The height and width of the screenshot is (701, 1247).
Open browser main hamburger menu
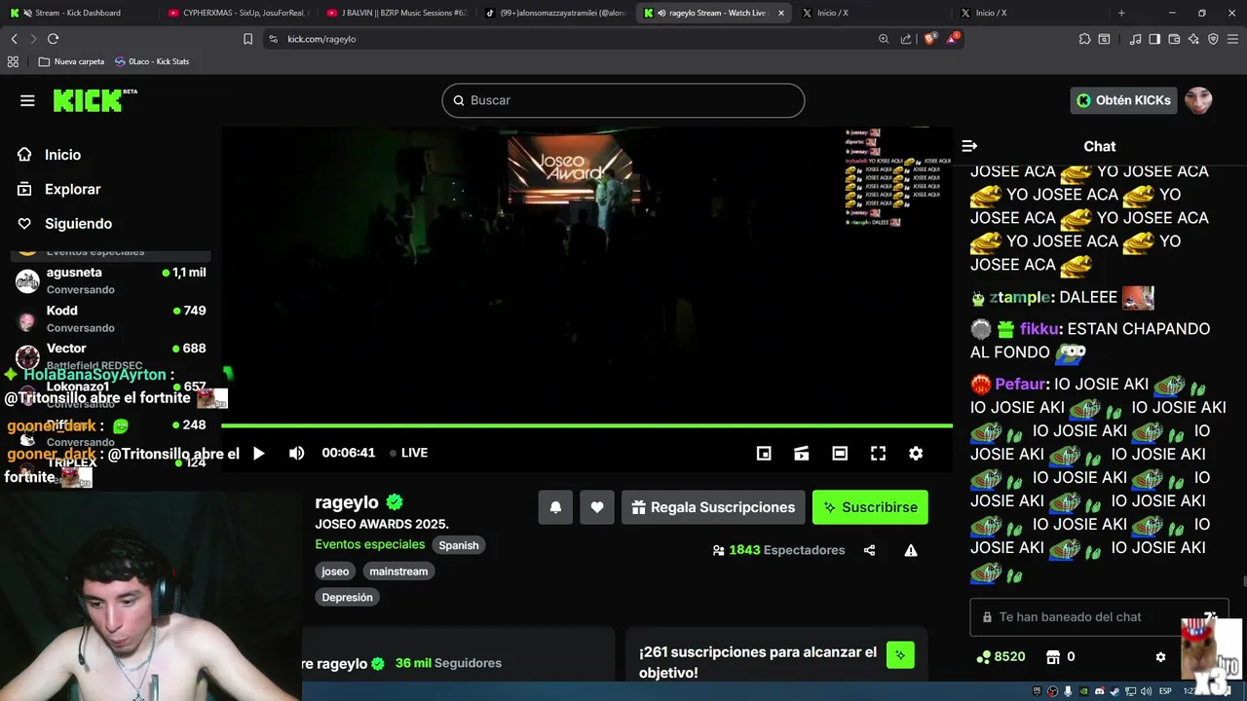pyautogui.click(x=1232, y=39)
